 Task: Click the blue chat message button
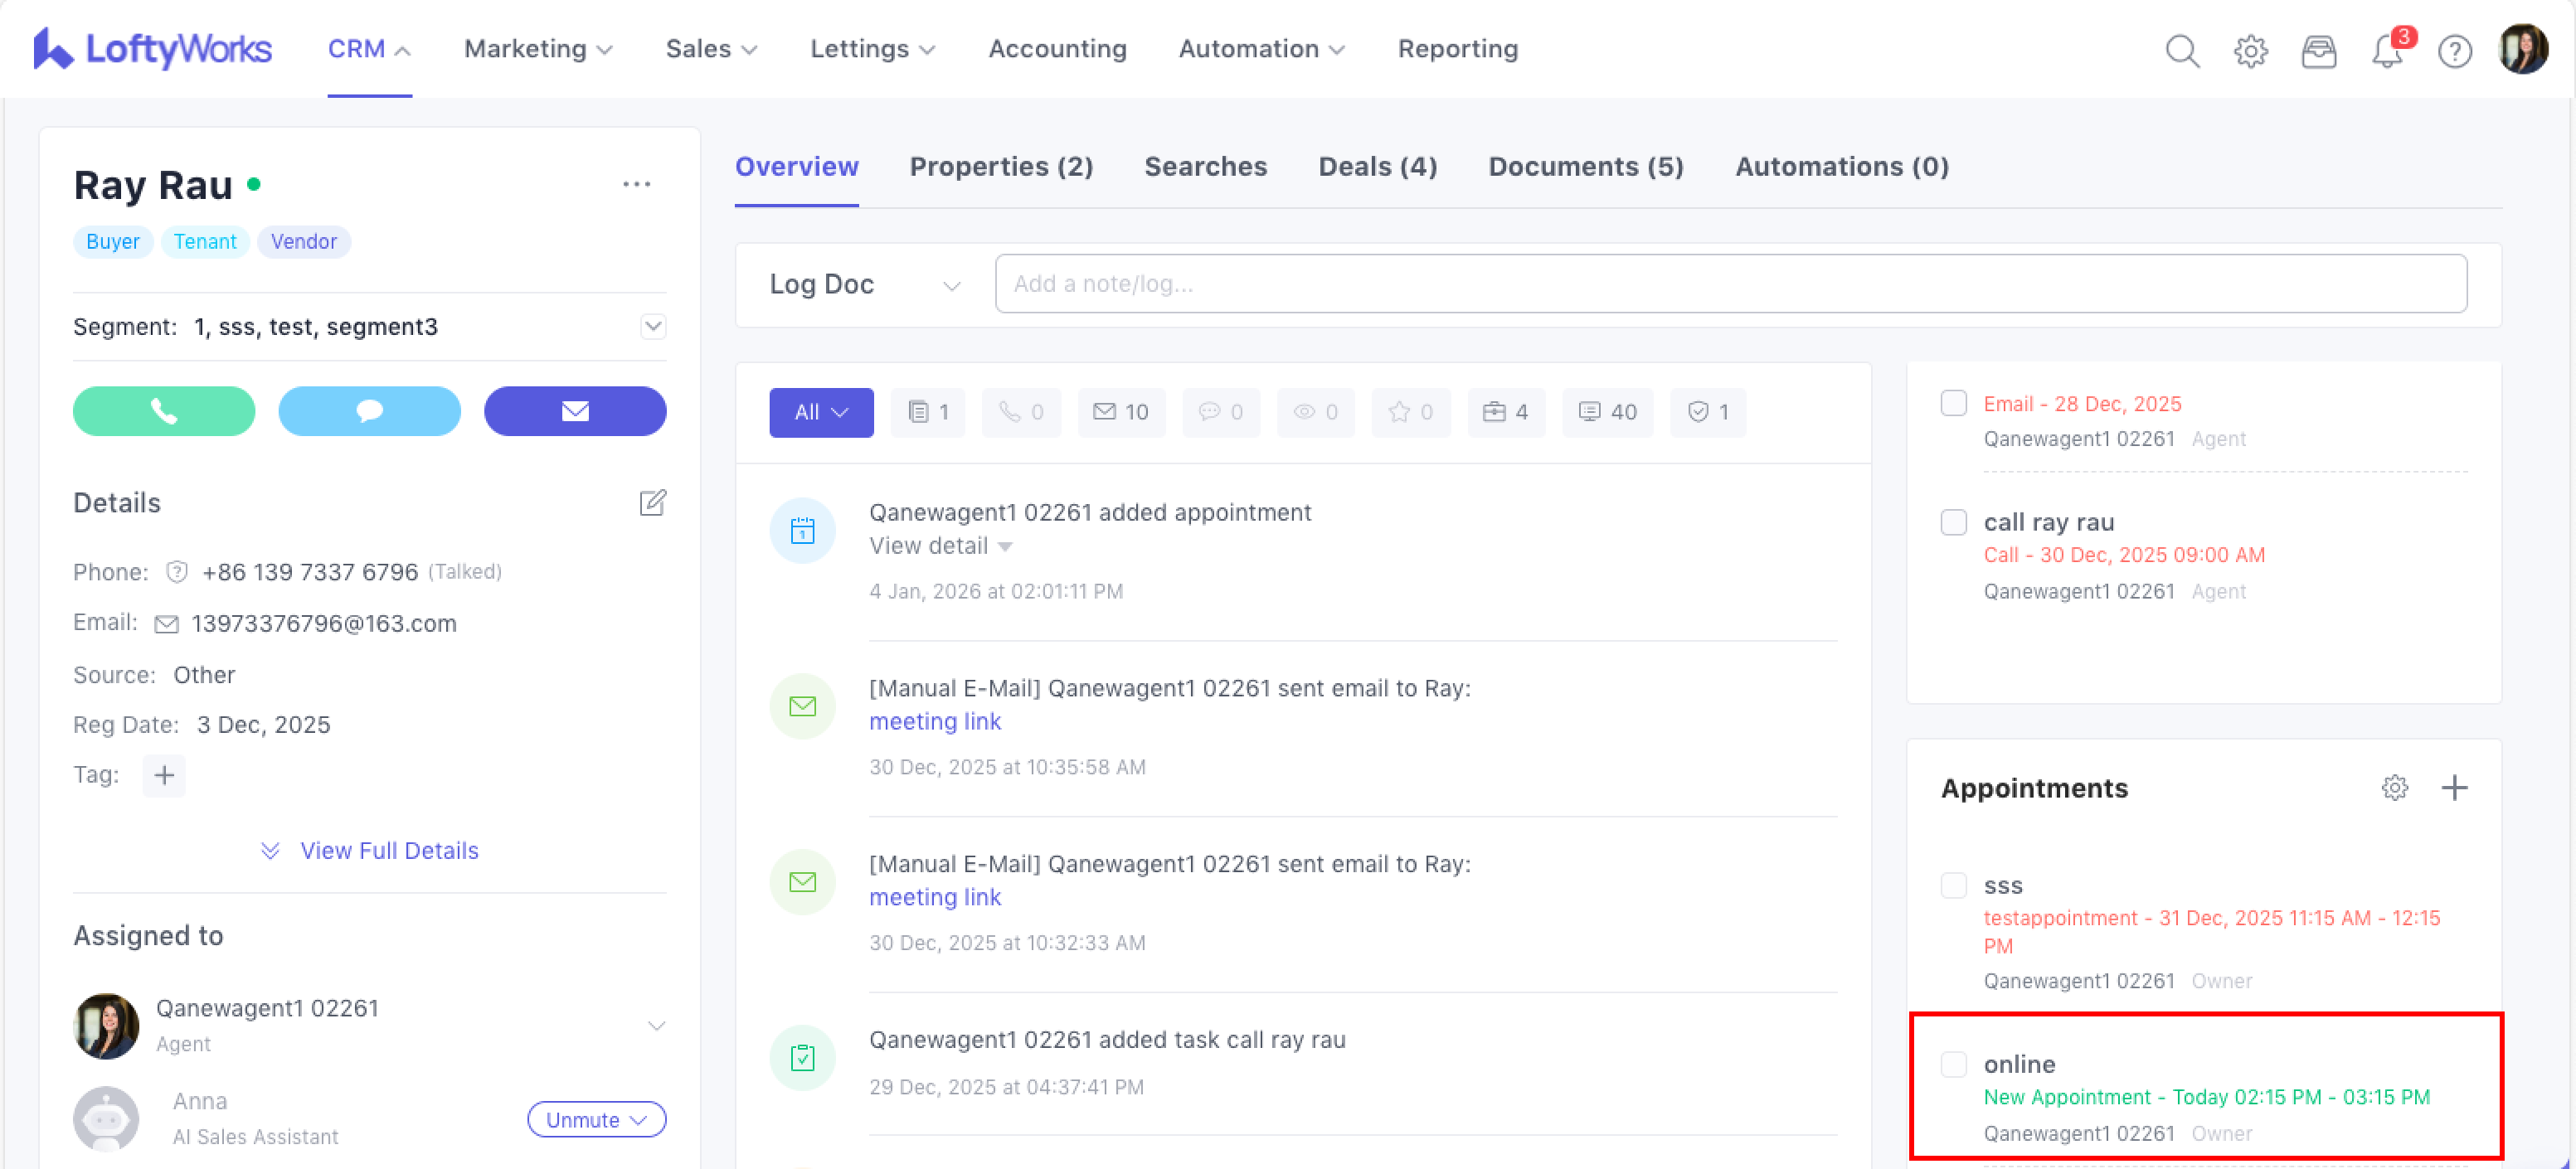click(x=369, y=411)
